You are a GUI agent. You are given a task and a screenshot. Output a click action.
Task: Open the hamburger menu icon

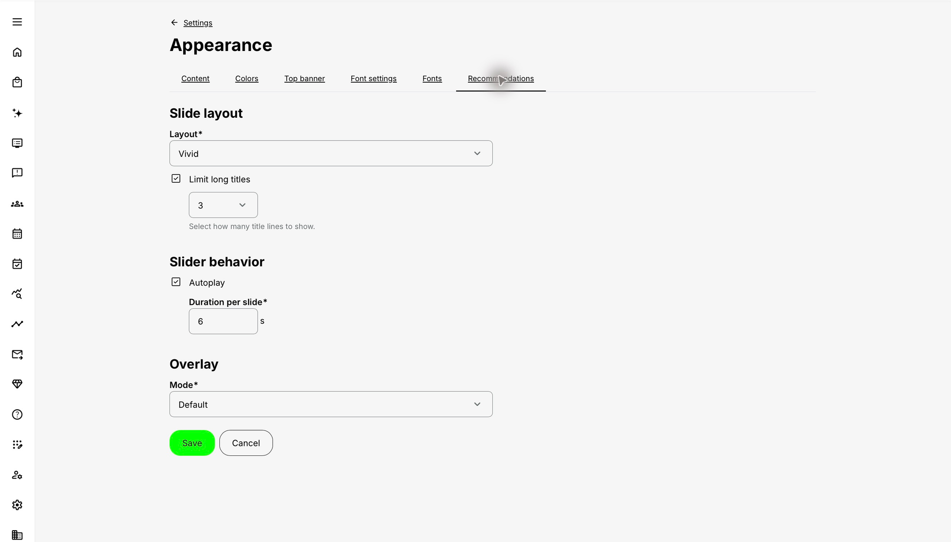[17, 22]
